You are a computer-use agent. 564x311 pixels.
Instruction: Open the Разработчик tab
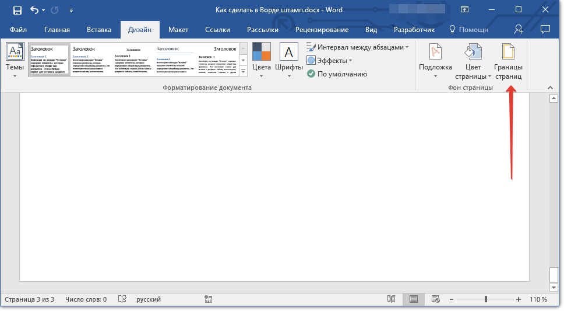pos(414,30)
